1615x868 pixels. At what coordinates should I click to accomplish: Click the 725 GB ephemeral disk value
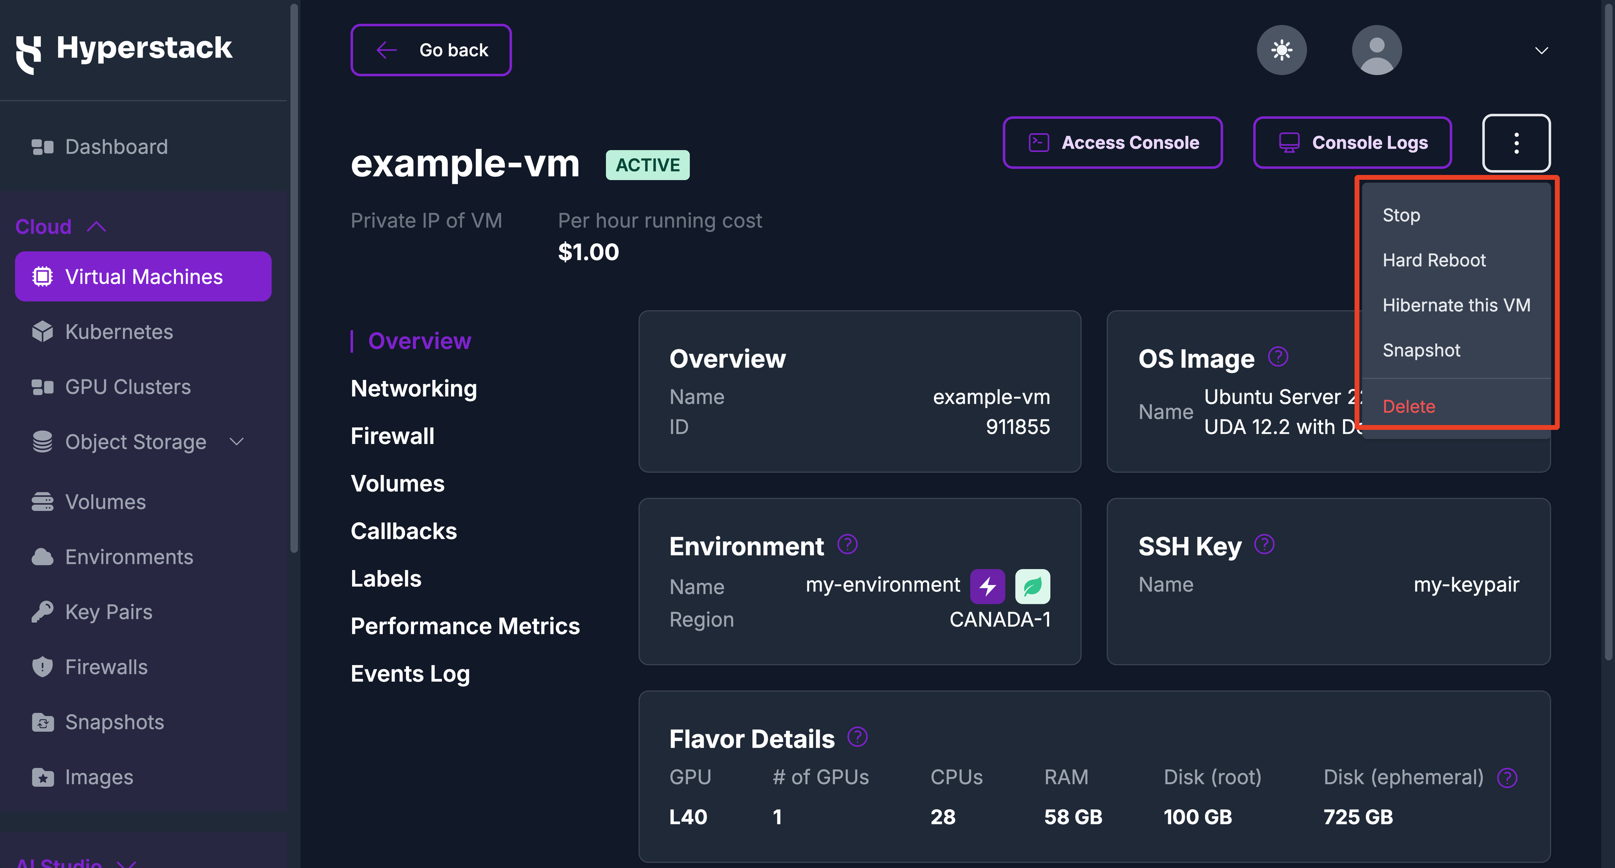coord(1357,817)
